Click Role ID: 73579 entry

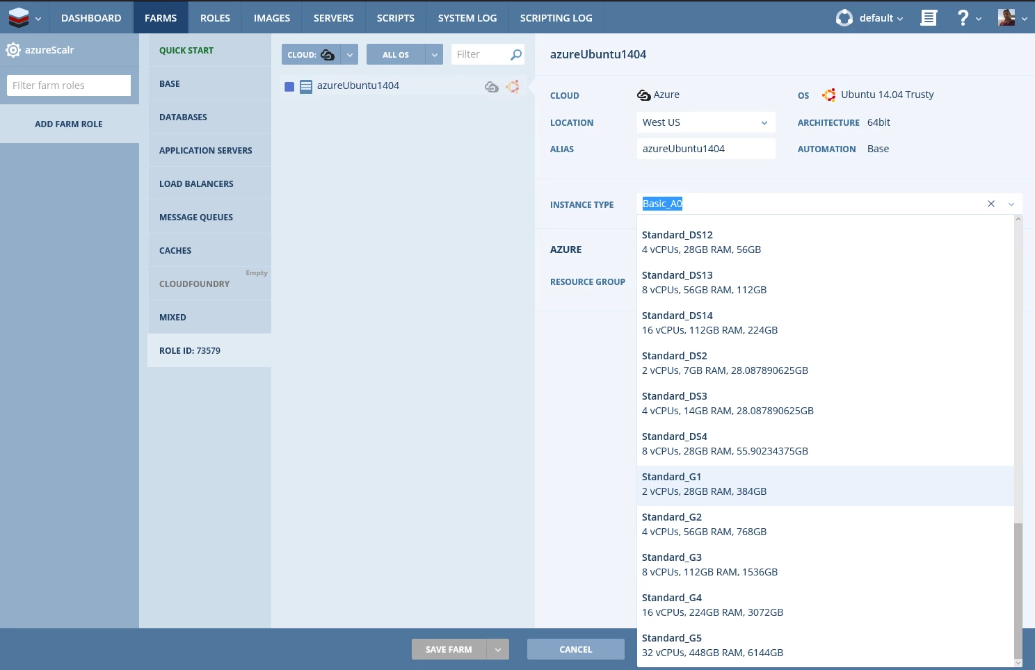[x=209, y=350]
